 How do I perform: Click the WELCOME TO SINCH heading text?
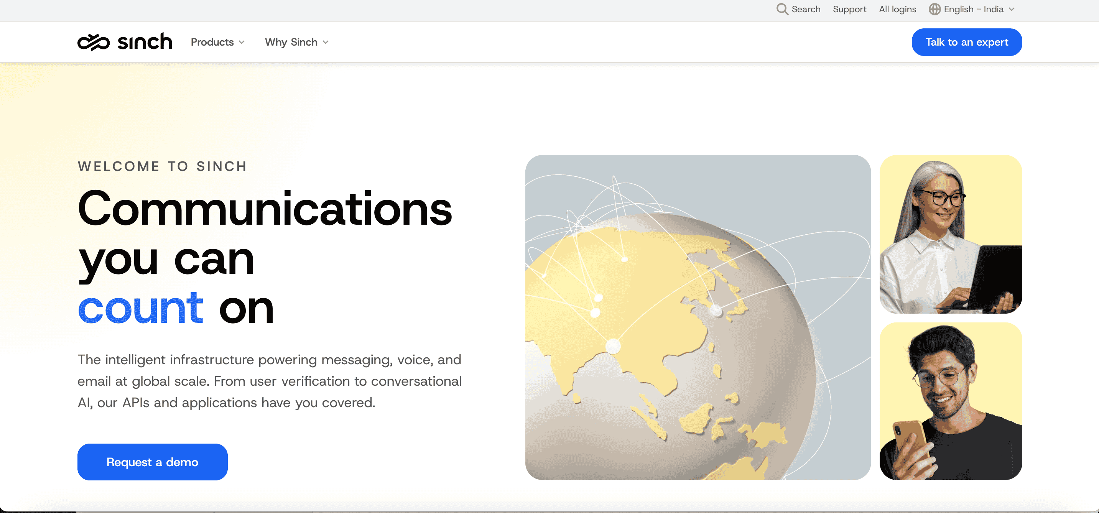[162, 166]
